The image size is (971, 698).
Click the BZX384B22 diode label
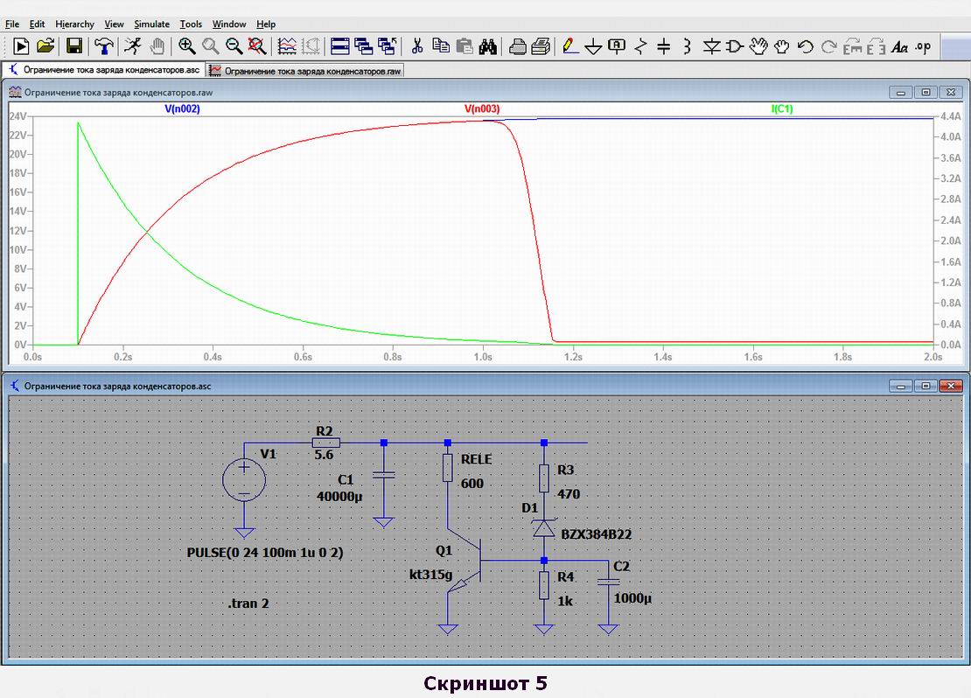(x=596, y=534)
